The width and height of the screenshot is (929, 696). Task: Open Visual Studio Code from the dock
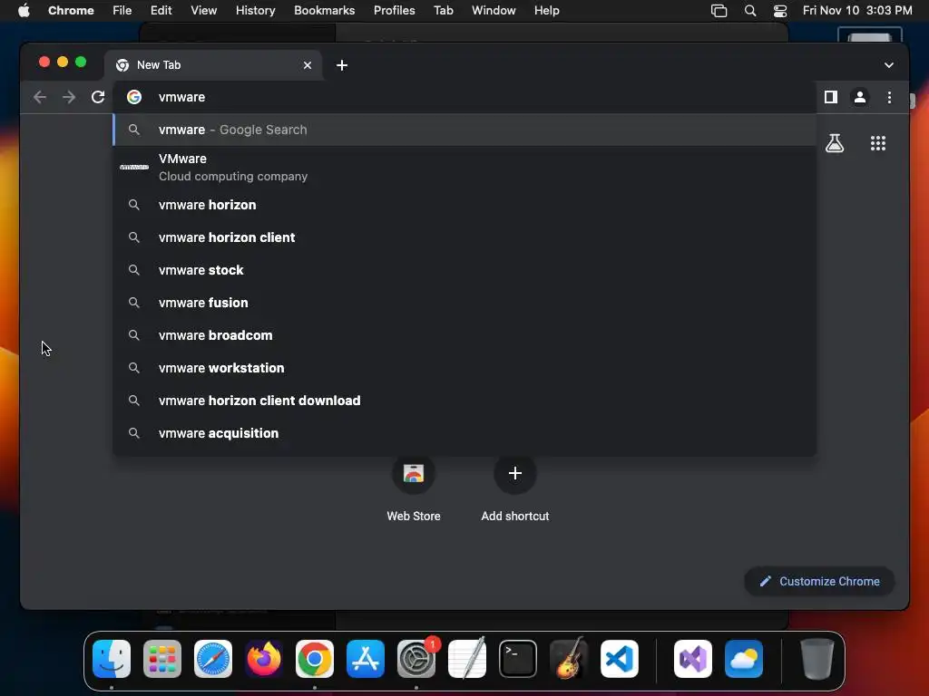pyautogui.click(x=620, y=659)
